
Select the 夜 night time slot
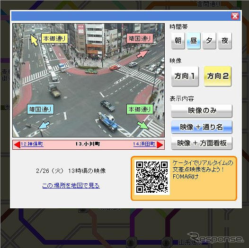pyautogui.click(x=225, y=41)
